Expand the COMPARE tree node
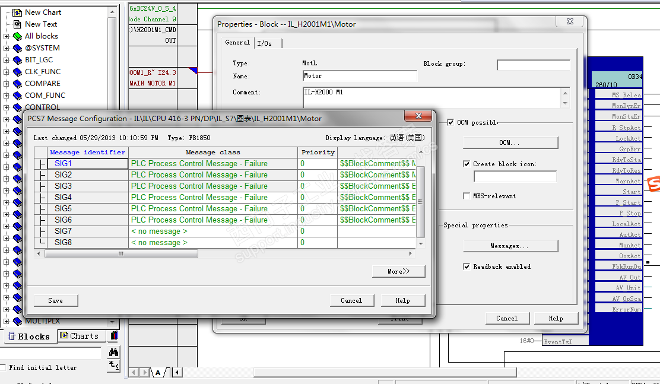Screen dimensions: 660x384 coord(7,83)
